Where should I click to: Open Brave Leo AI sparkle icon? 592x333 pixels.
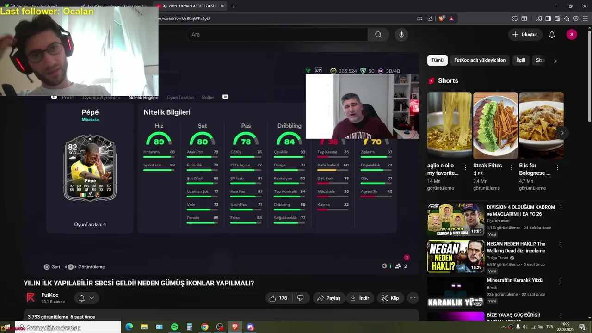567,18
